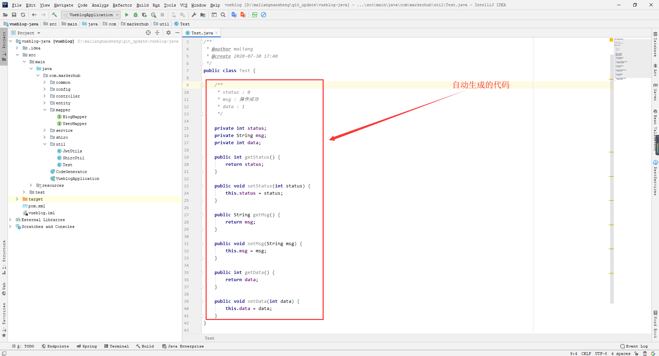Toggle read-only lock icon in status bar
The height and width of the screenshot is (356, 659).
(x=636, y=353)
